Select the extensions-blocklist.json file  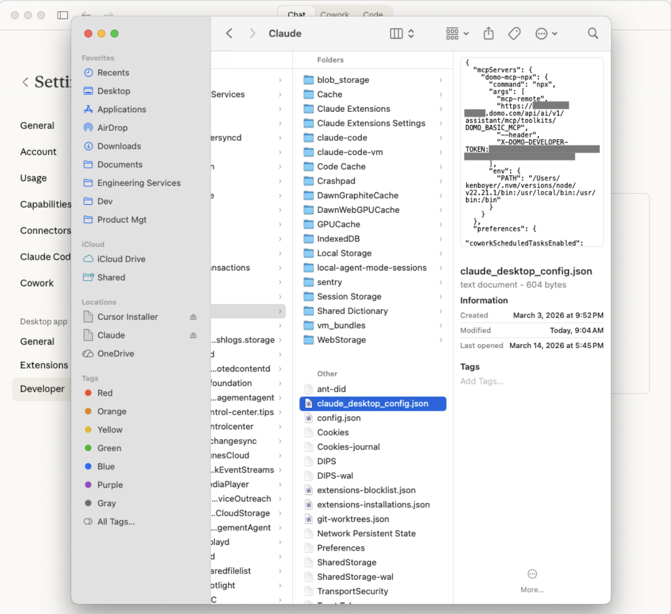[x=373, y=491]
